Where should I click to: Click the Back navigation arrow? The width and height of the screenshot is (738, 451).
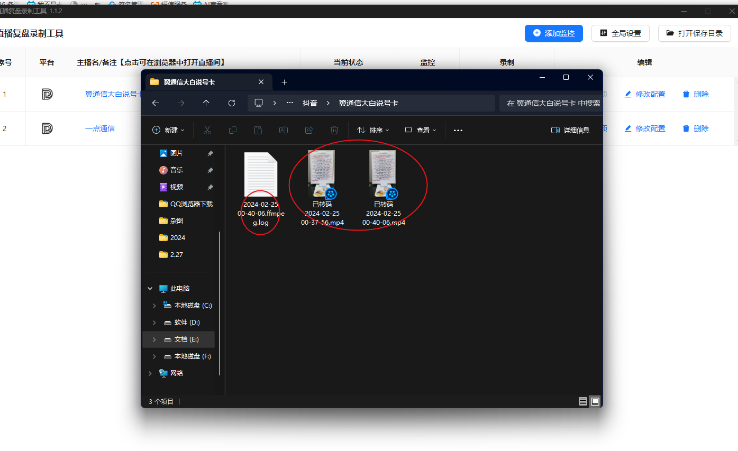(x=156, y=103)
